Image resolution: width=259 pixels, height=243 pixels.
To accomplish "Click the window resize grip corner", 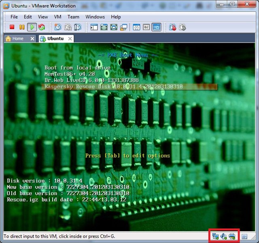I will click(253, 237).
